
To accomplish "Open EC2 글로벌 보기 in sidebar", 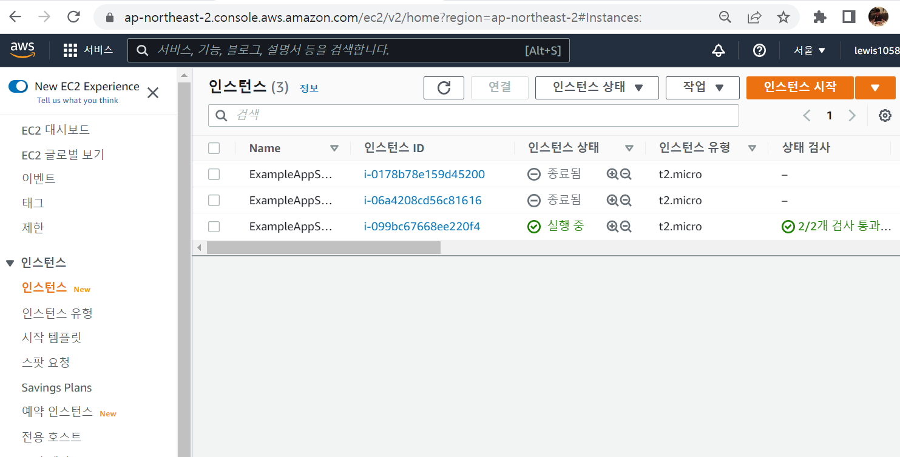I will point(63,155).
